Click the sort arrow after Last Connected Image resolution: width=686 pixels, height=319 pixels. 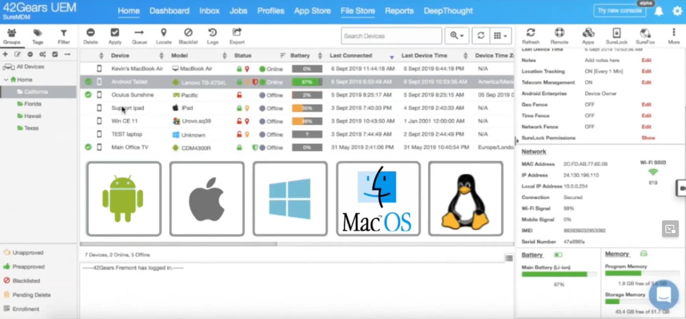[392, 56]
